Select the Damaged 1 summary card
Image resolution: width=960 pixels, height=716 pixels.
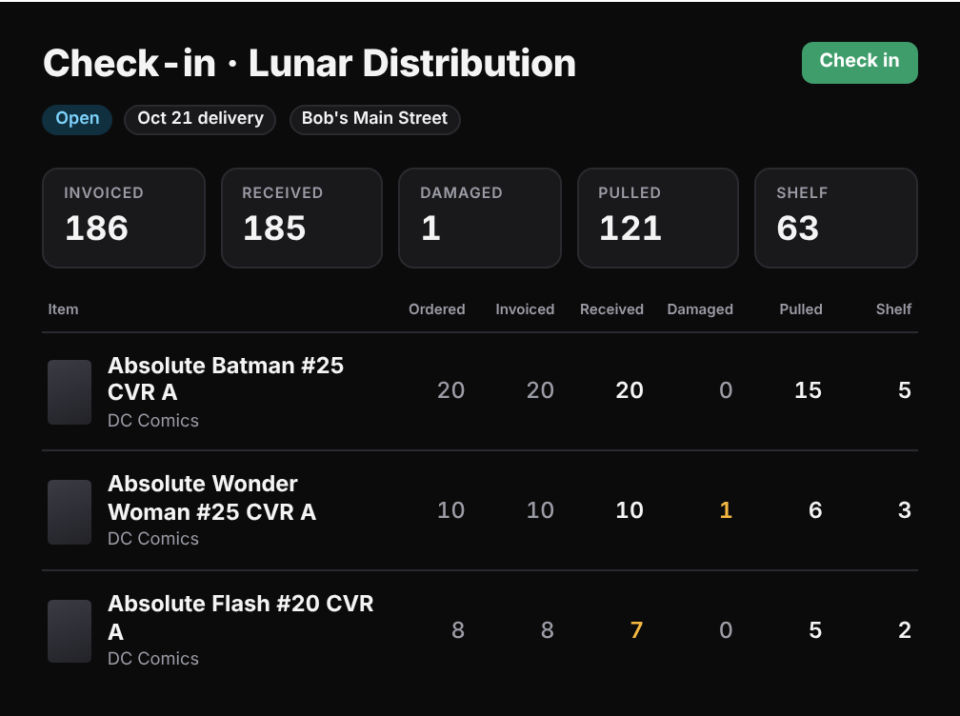pyautogui.click(x=480, y=218)
